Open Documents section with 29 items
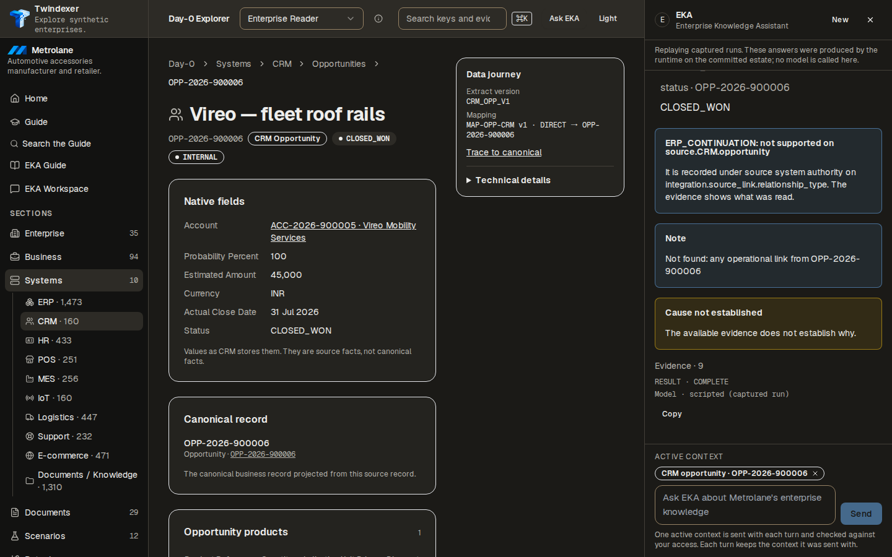Viewport: 892px width, 557px height. (74, 512)
